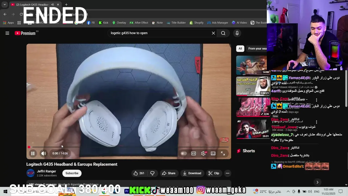Viewport: 348px width, 196px height.
Task: Subscribe to Jeffri Ranger channel
Action: pyautogui.click(x=72, y=173)
